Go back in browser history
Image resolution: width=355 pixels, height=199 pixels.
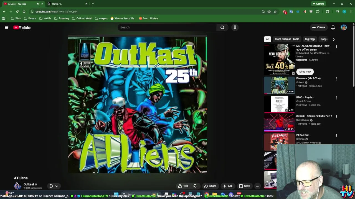point(4,12)
